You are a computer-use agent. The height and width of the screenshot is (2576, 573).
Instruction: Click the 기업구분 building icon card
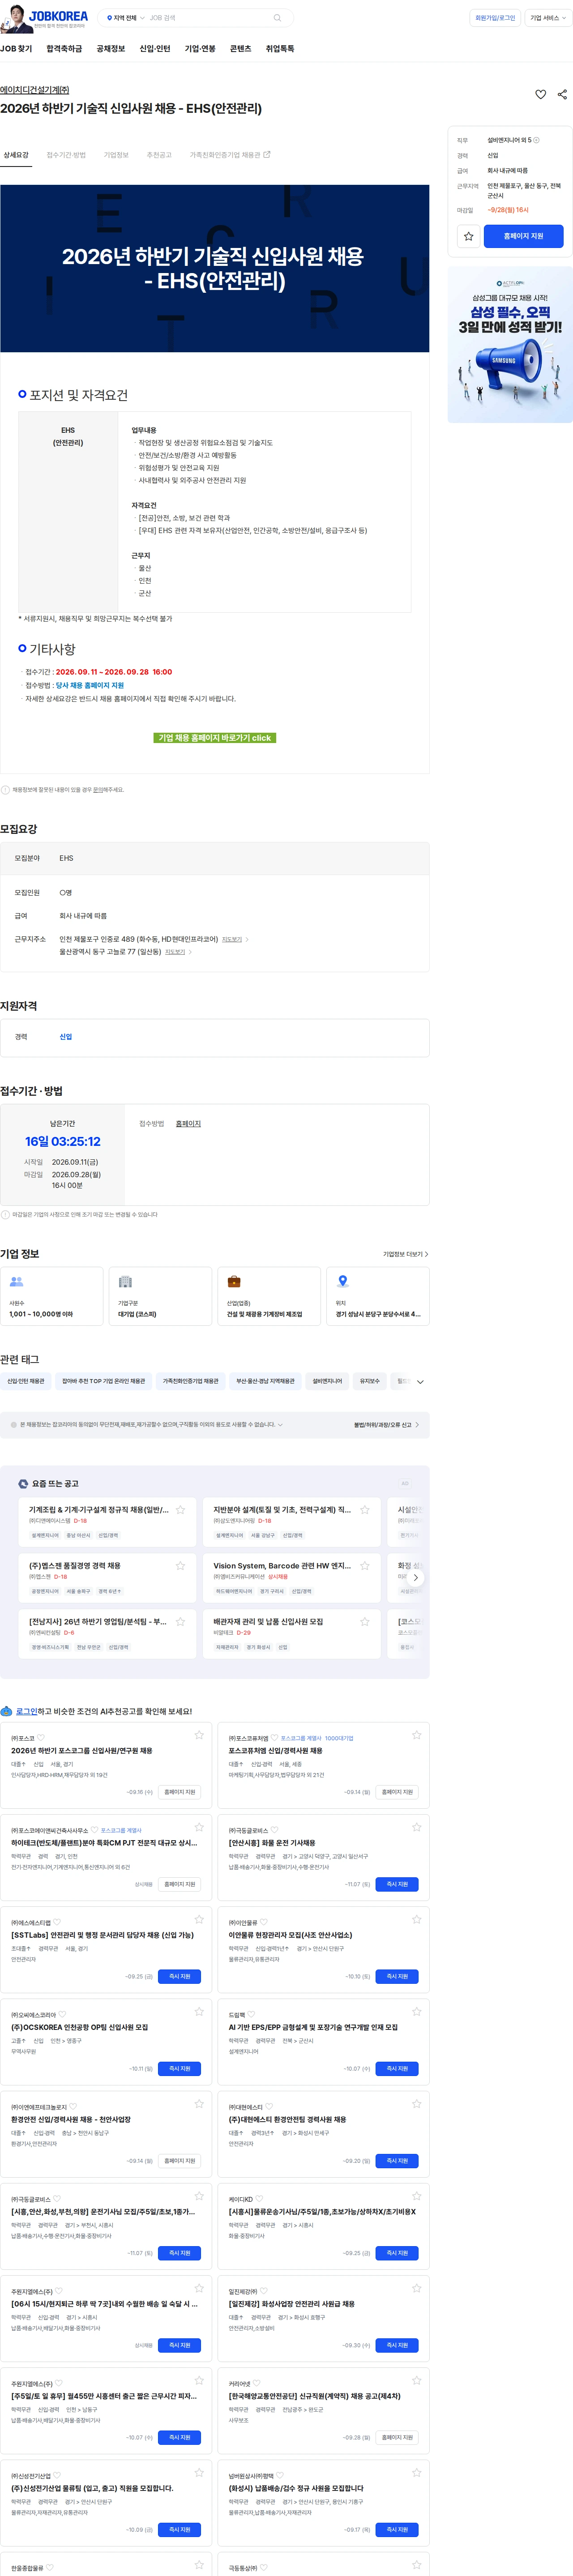(160, 1296)
